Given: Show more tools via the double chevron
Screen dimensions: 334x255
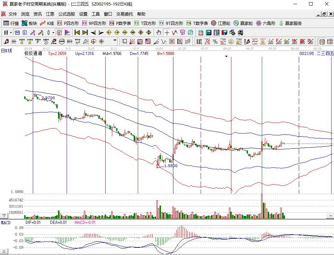Looking at the screenshot, I should pos(115,40).
